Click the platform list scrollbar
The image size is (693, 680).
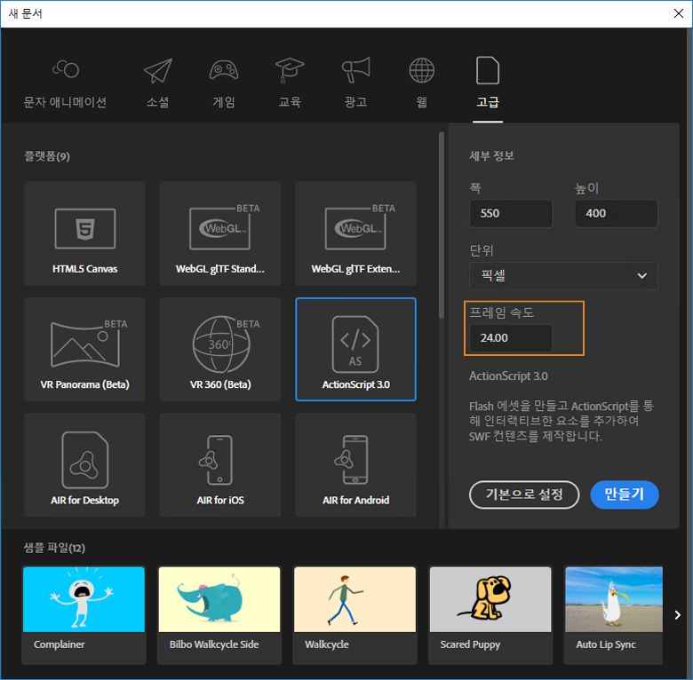click(442, 225)
